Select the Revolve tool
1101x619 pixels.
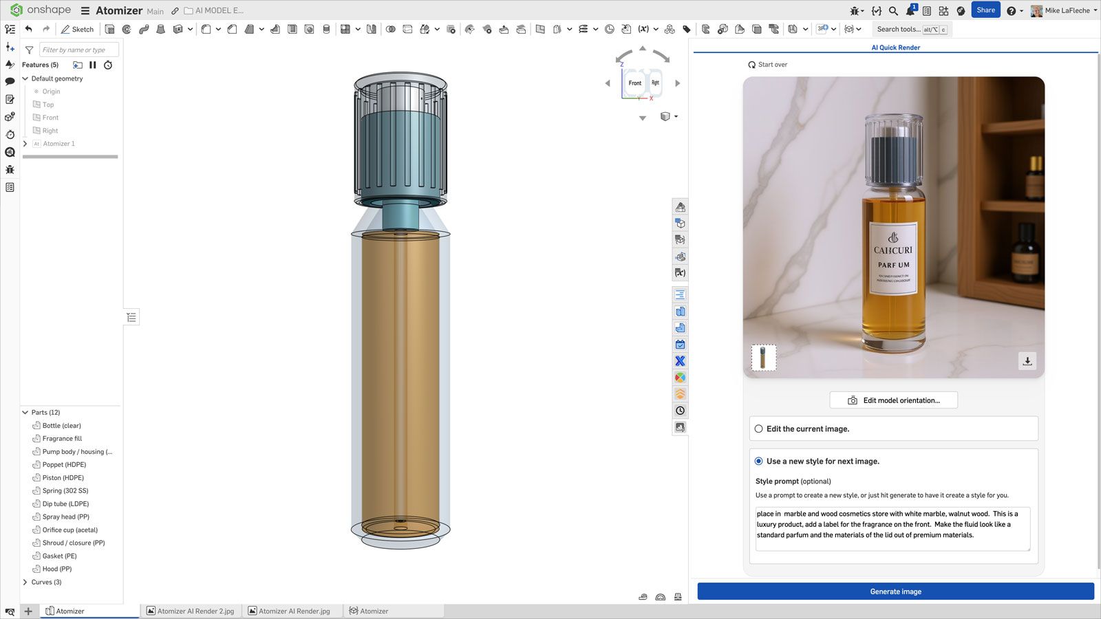tap(127, 30)
